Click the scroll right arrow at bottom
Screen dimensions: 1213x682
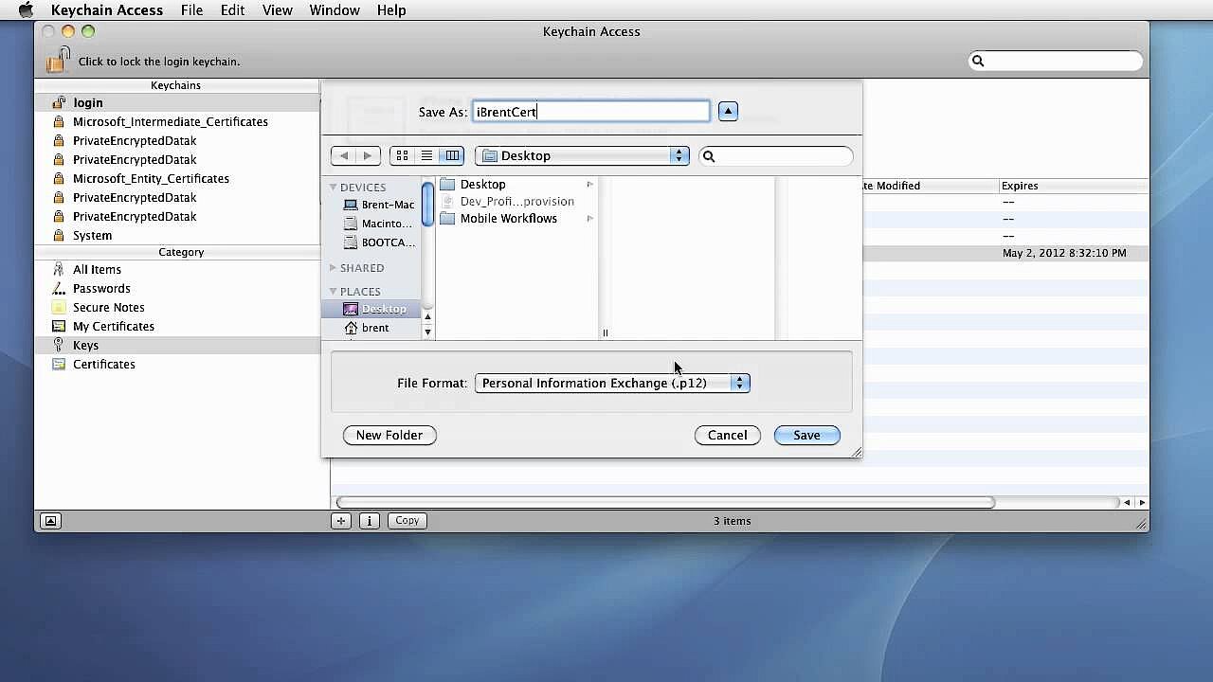click(x=1142, y=503)
